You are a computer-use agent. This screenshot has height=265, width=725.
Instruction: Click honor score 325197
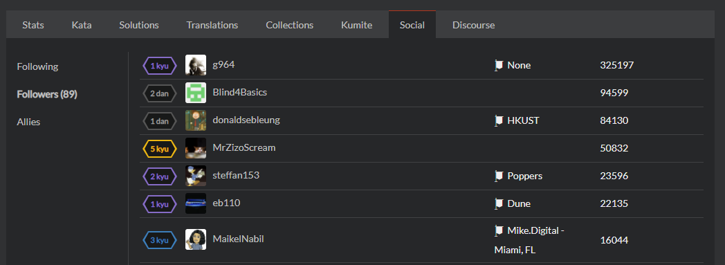617,66
